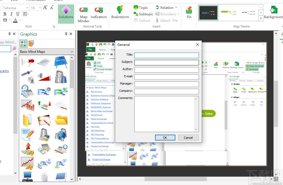Open the Indicators remind tool
The width and height of the screenshot is (283, 185).
(98, 13)
